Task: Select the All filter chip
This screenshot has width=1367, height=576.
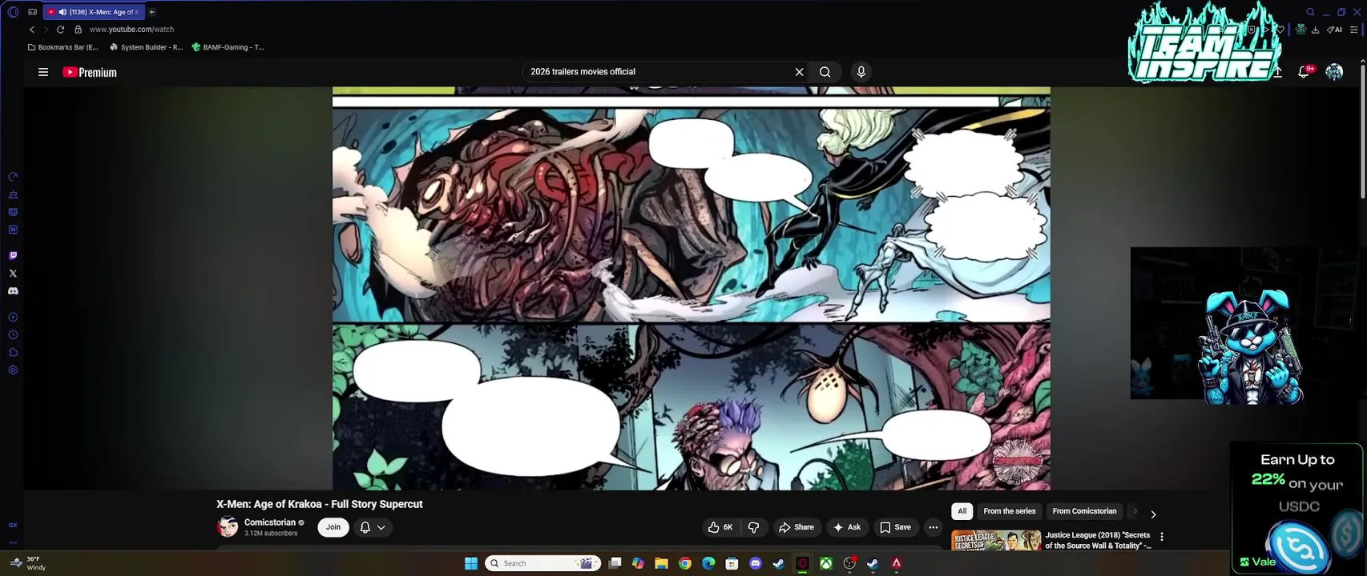Action: click(962, 511)
